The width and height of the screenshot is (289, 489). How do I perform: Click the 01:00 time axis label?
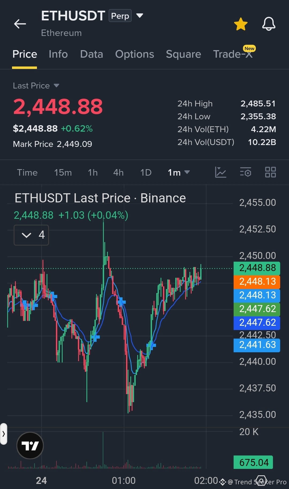124,480
